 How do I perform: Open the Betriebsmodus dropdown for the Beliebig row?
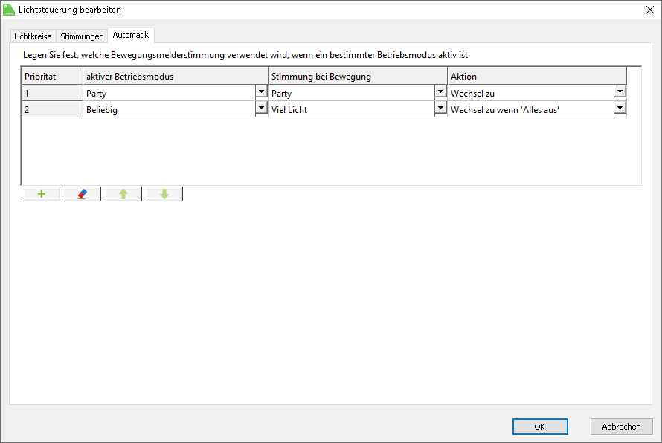point(261,108)
